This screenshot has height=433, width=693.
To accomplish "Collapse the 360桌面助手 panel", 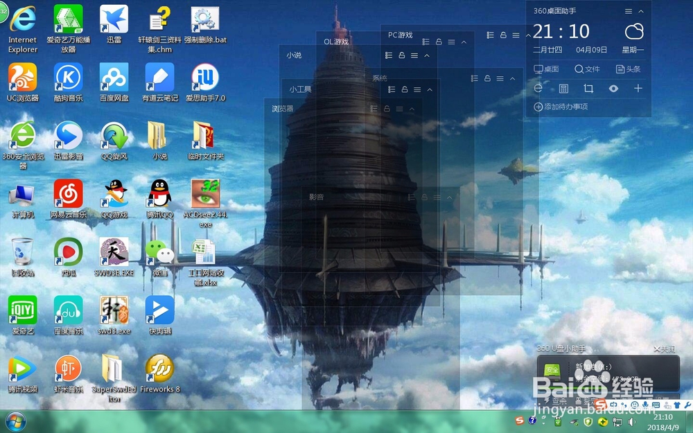I will click(x=640, y=11).
